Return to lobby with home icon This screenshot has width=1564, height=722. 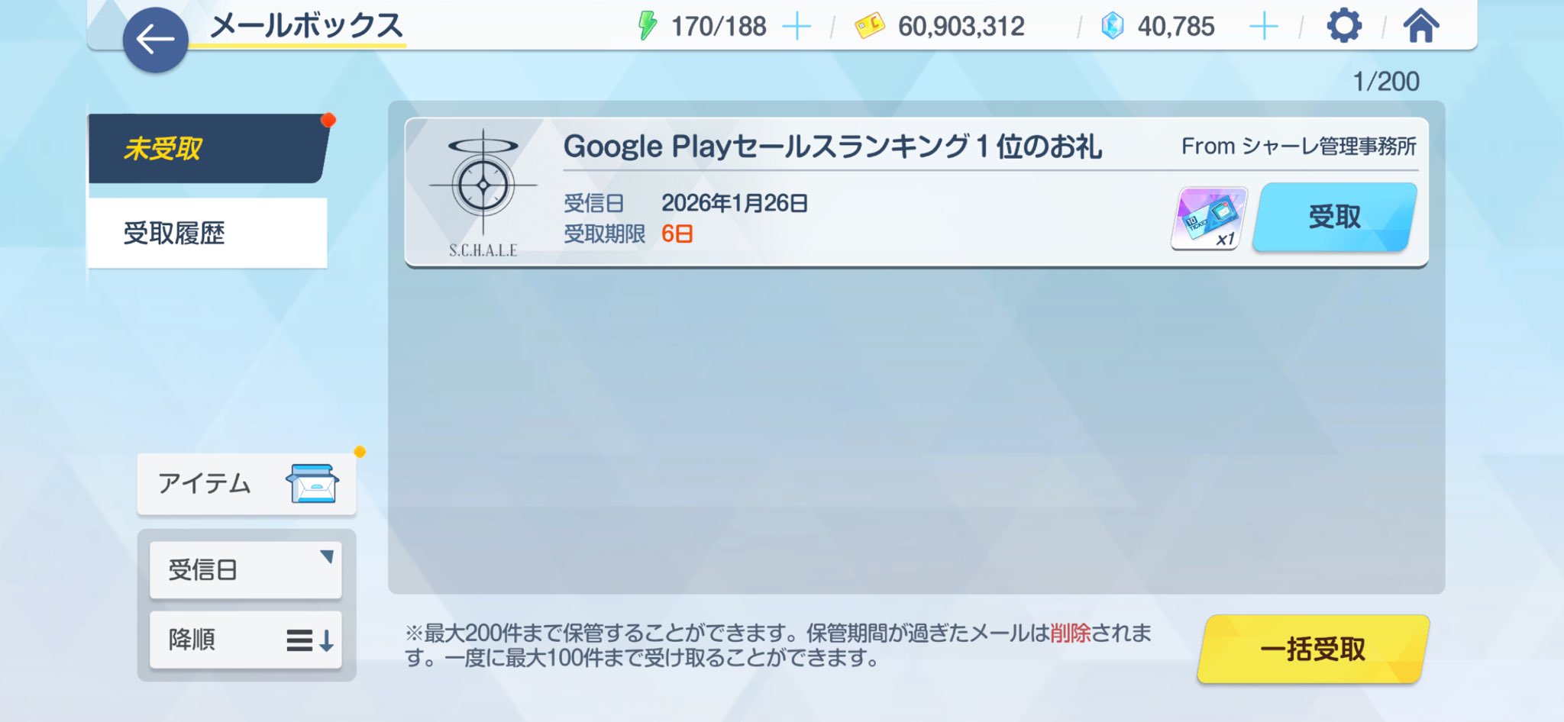point(1421,26)
